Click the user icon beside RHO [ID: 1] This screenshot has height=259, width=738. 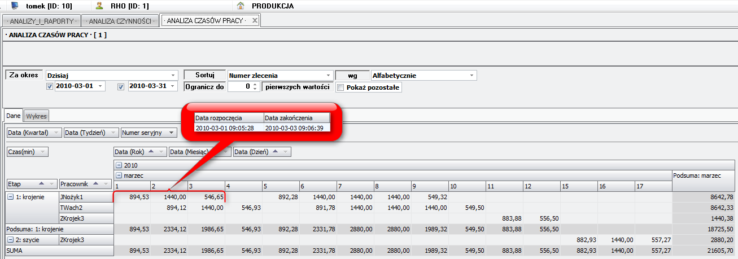tap(99, 6)
